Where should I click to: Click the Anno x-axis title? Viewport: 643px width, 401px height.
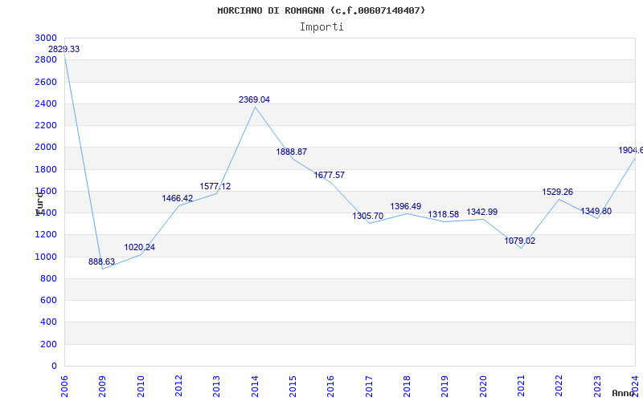624,393
